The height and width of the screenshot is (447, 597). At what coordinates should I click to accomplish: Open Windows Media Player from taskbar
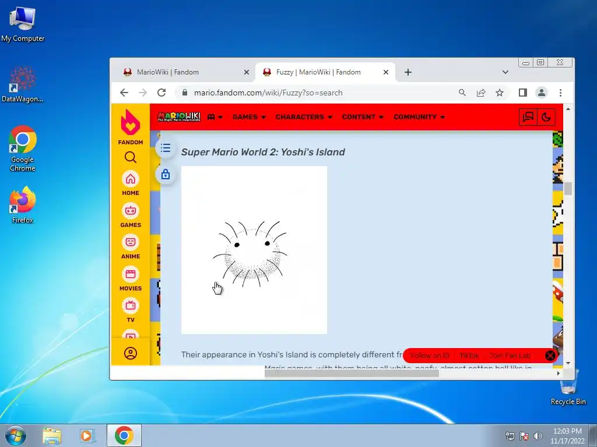pos(87,435)
